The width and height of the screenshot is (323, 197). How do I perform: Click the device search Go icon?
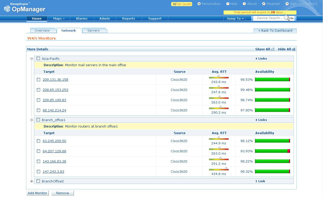point(292,18)
